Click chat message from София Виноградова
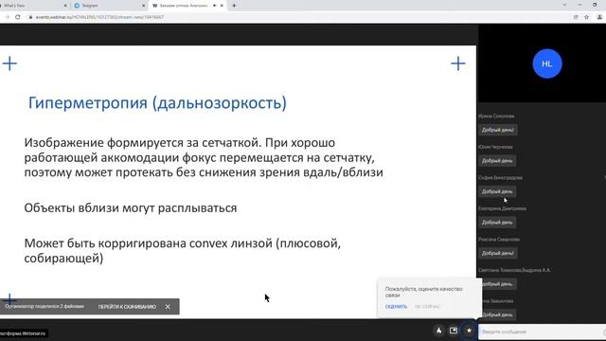The height and width of the screenshot is (341, 606). 497,191
